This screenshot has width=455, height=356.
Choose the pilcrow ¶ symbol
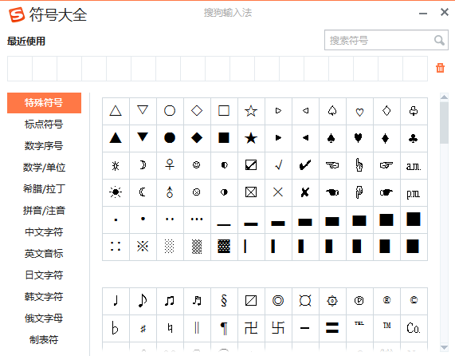tap(224, 328)
